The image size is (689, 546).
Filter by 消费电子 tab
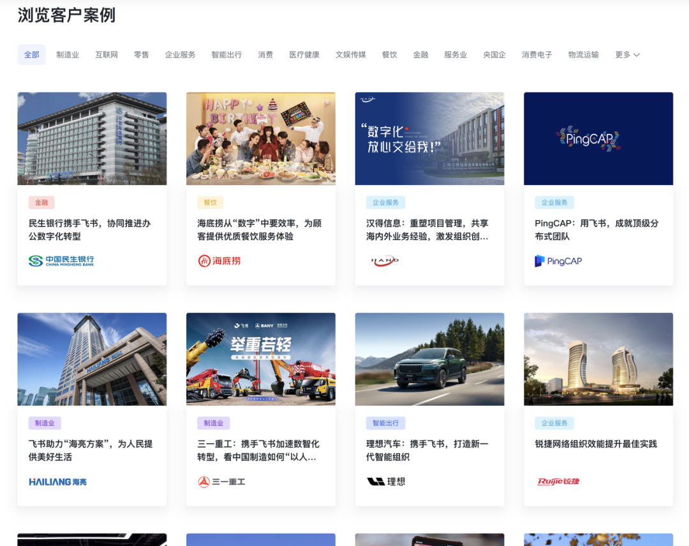click(537, 55)
